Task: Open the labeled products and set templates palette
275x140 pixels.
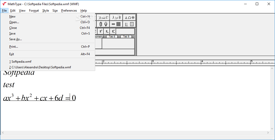Action: (103, 24)
